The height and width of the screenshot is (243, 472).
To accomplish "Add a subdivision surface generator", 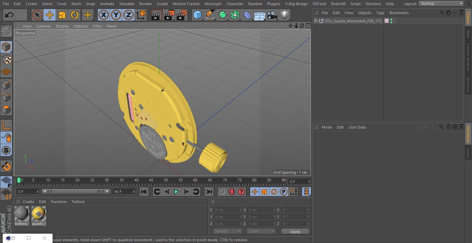I will point(223,15).
